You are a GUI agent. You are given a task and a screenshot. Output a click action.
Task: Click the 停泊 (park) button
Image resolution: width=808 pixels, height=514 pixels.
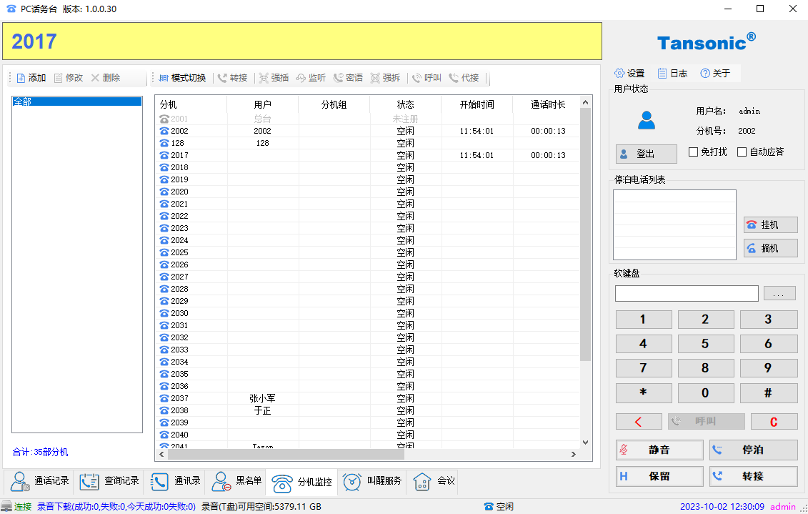(x=754, y=450)
